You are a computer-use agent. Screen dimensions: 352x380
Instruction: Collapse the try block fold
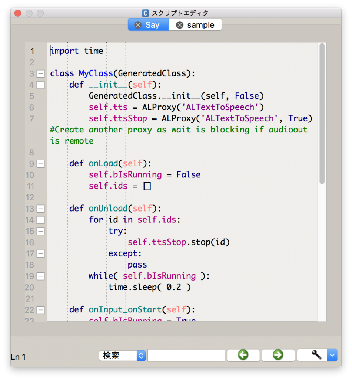[41, 231]
